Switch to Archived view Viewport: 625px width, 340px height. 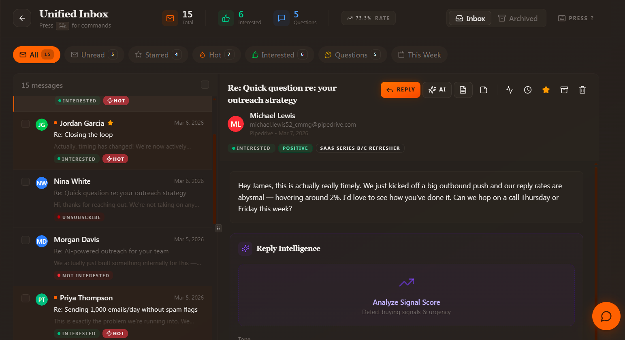(x=518, y=18)
